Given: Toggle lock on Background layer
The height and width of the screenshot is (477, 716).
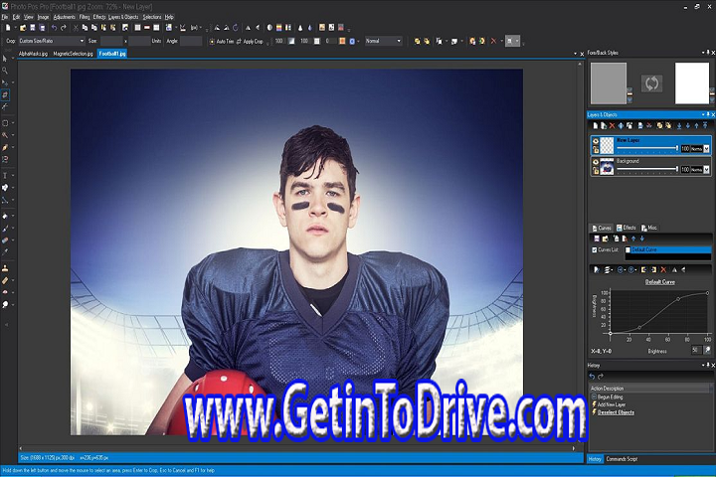Looking at the screenshot, I should pyautogui.click(x=596, y=171).
